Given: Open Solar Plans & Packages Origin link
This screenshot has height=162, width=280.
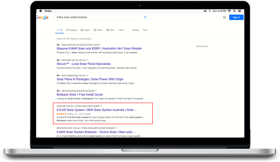Looking at the screenshot, I should point(90,79).
